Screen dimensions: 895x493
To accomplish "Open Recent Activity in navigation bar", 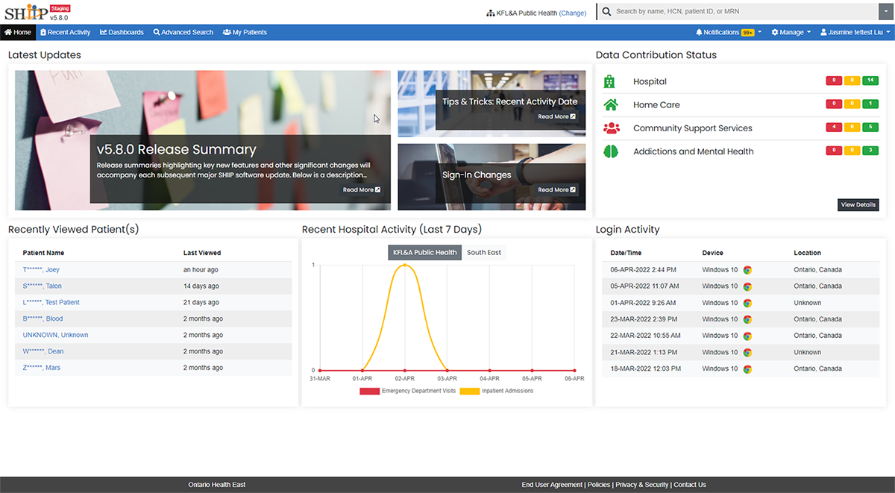I will 66,32.
